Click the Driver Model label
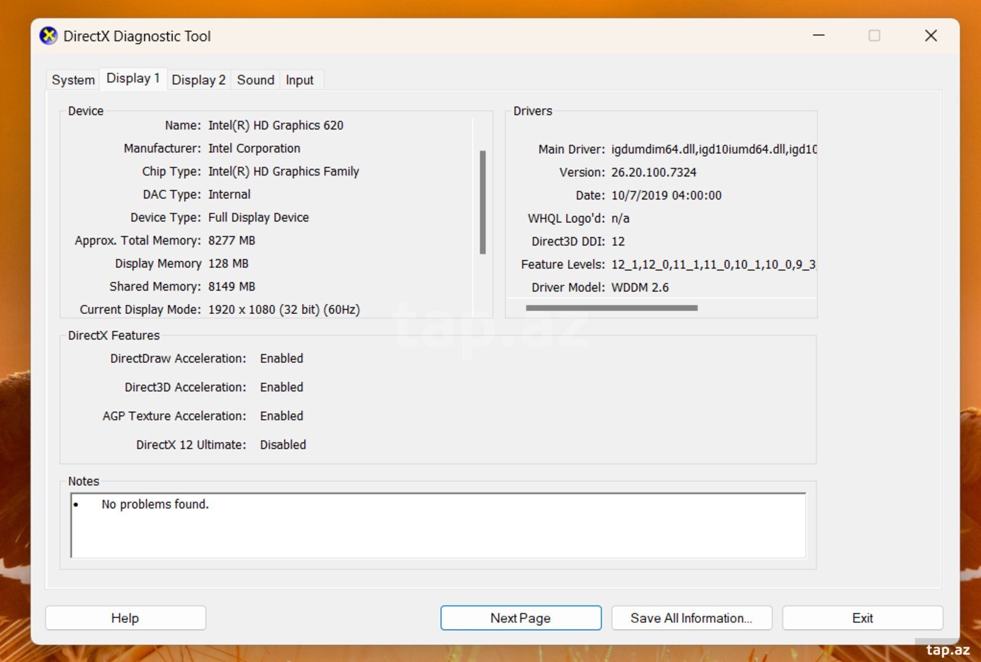Screen dimensions: 981x662 click(568, 287)
